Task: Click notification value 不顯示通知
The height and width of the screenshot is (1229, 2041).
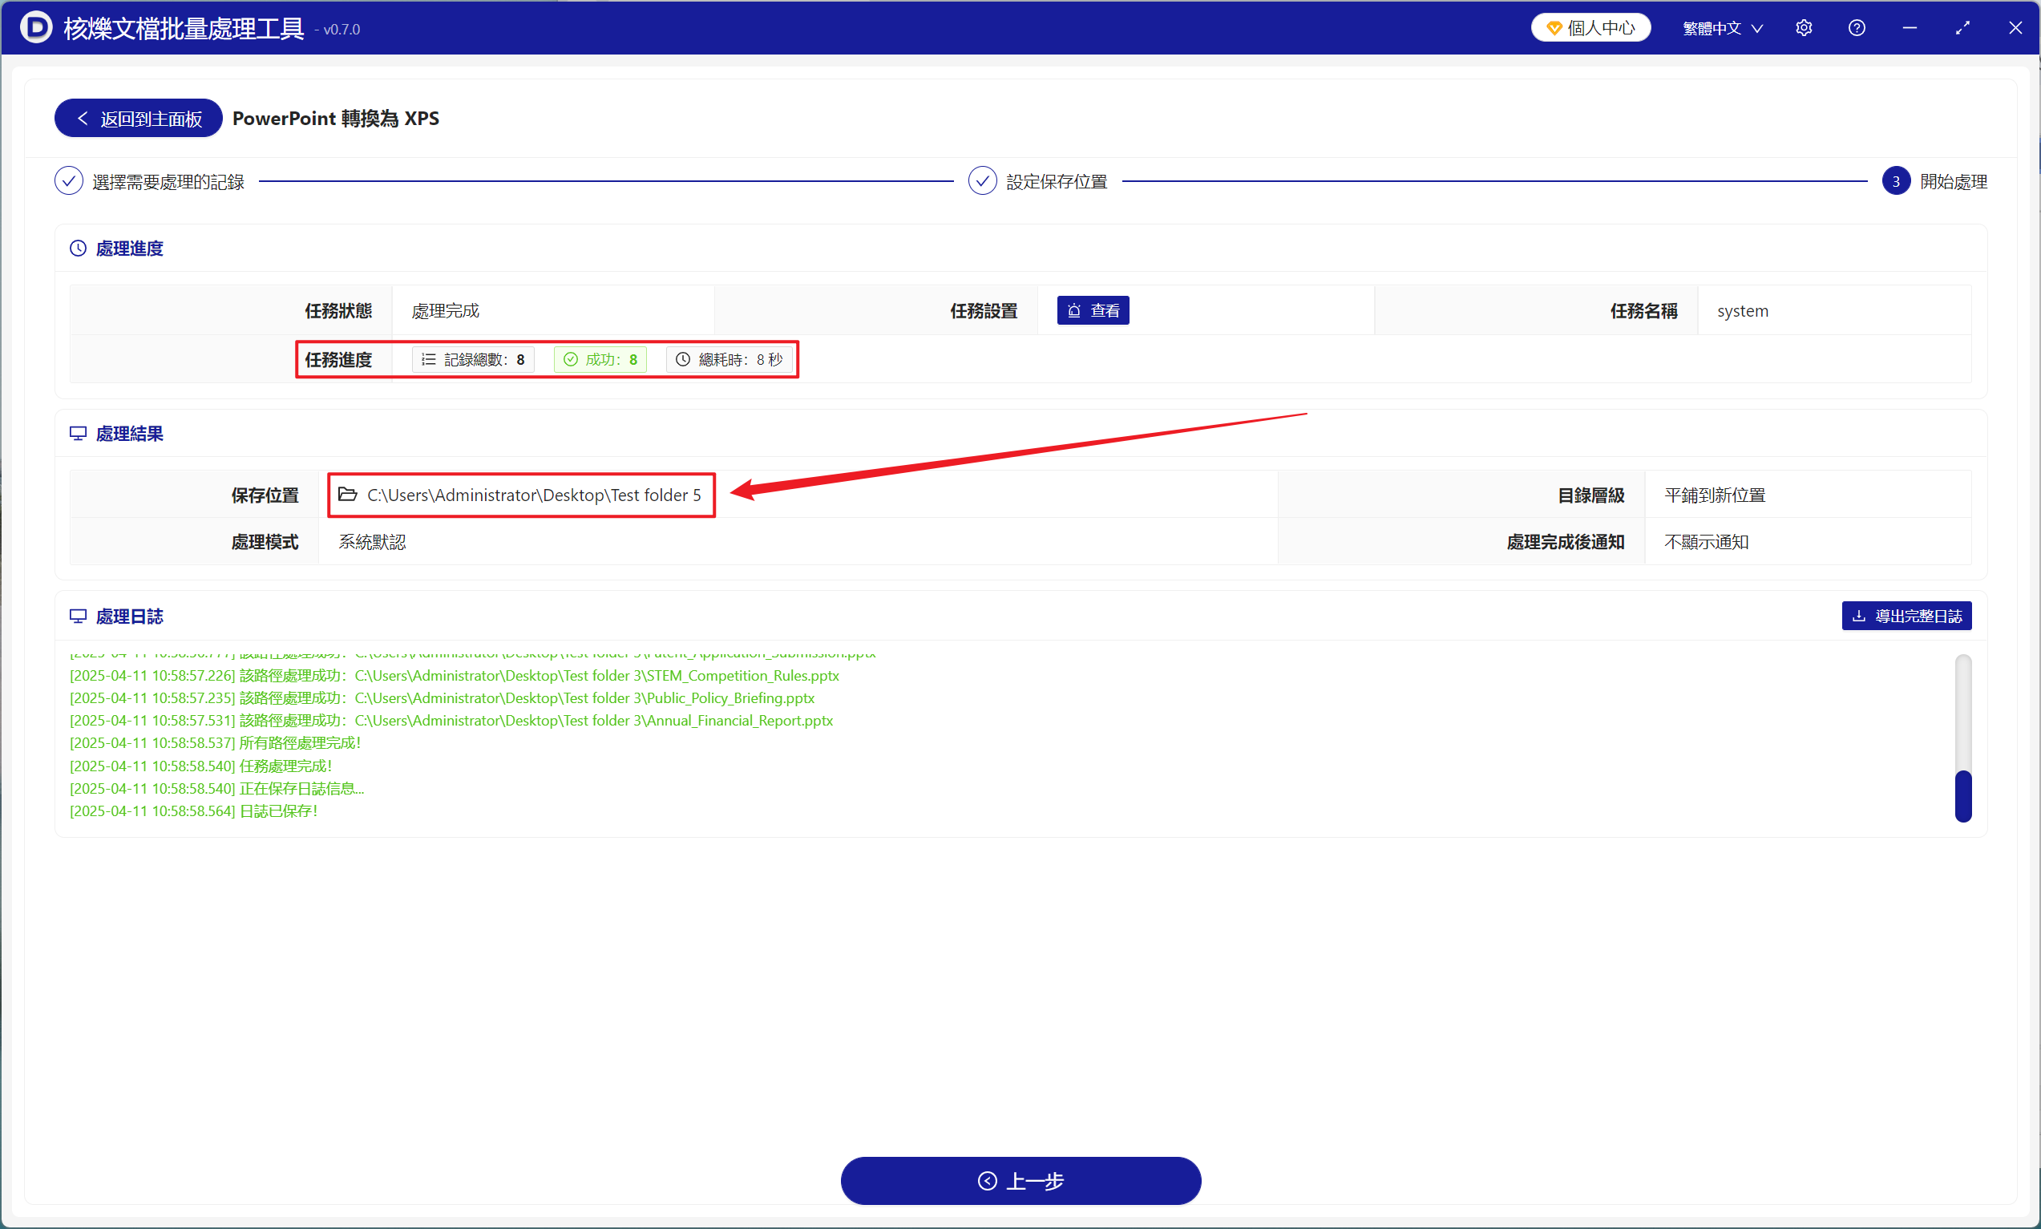Action: pyautogui.click(x=1707, y=542)
